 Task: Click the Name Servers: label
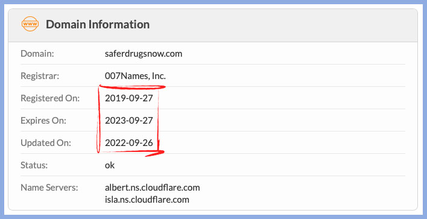pyautogui.click(x=49, y=188)
